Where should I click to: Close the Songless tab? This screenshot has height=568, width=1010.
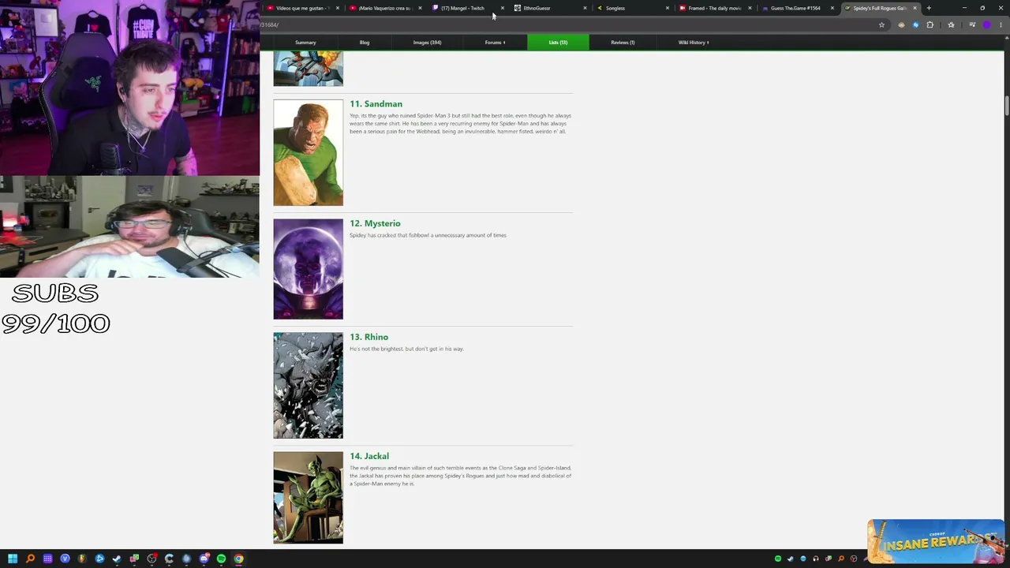point(668,8)
